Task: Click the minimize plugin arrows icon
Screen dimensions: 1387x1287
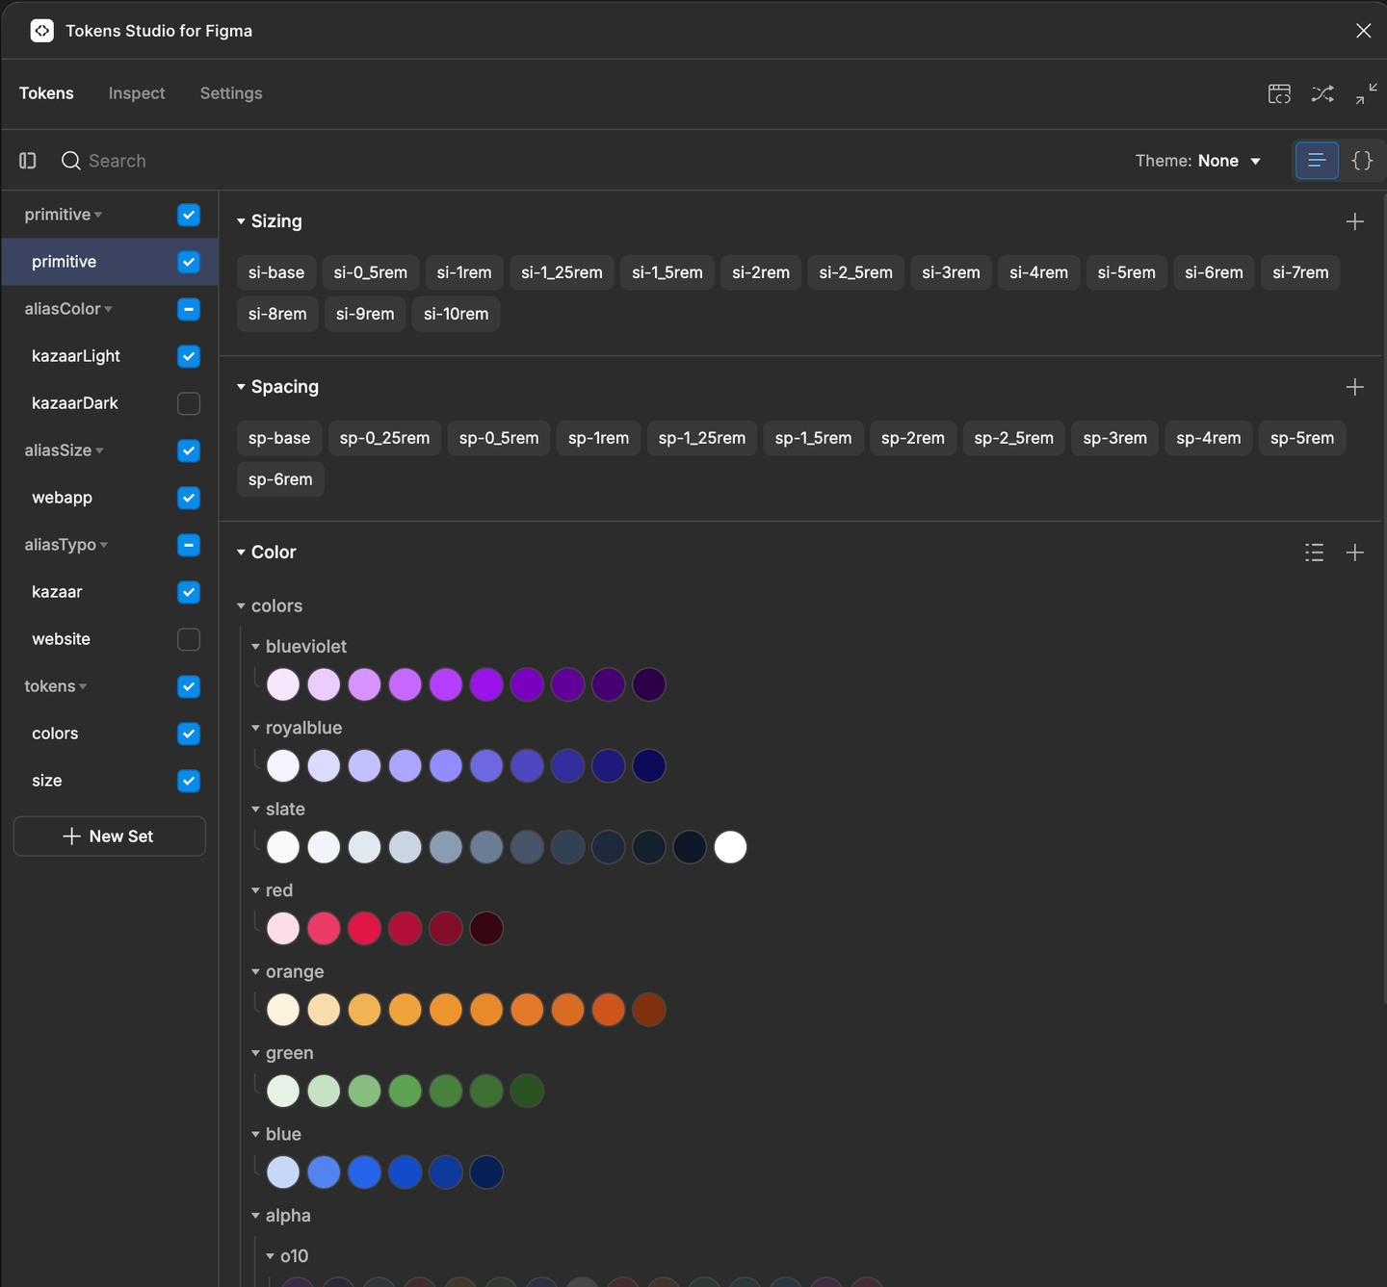Action: point(1366,93)
